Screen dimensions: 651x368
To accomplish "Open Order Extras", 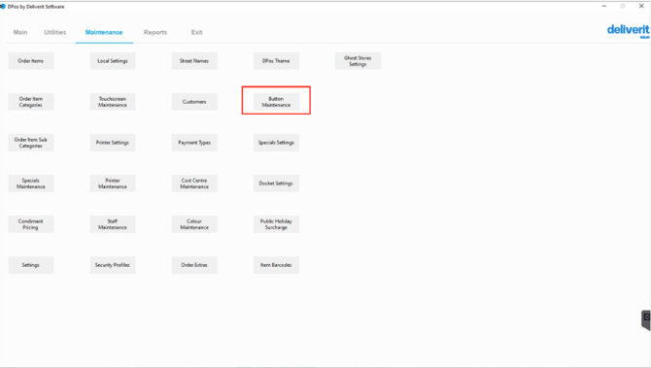I will point(194,265).
